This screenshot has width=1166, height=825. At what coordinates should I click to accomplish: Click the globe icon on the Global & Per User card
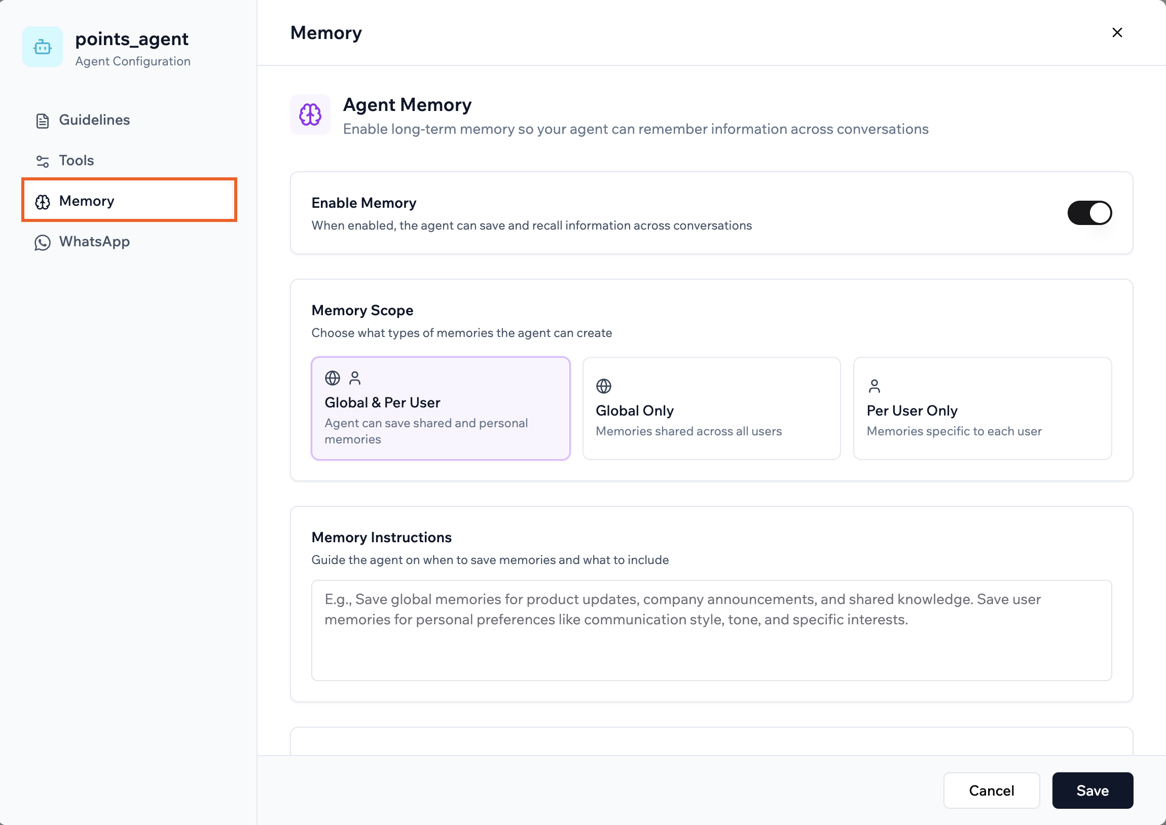[332, 378]
